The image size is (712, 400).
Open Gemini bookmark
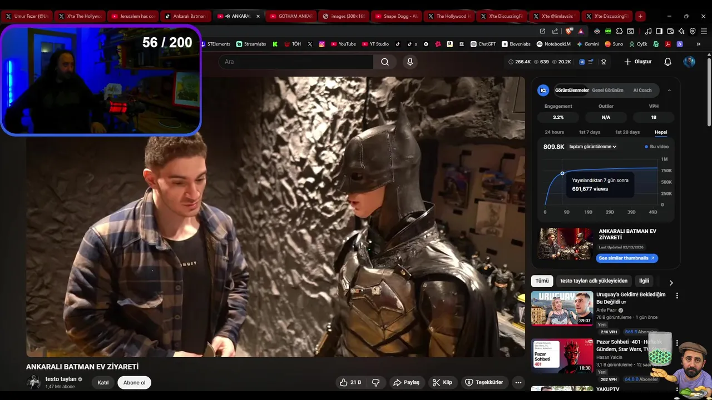(587, 44)
